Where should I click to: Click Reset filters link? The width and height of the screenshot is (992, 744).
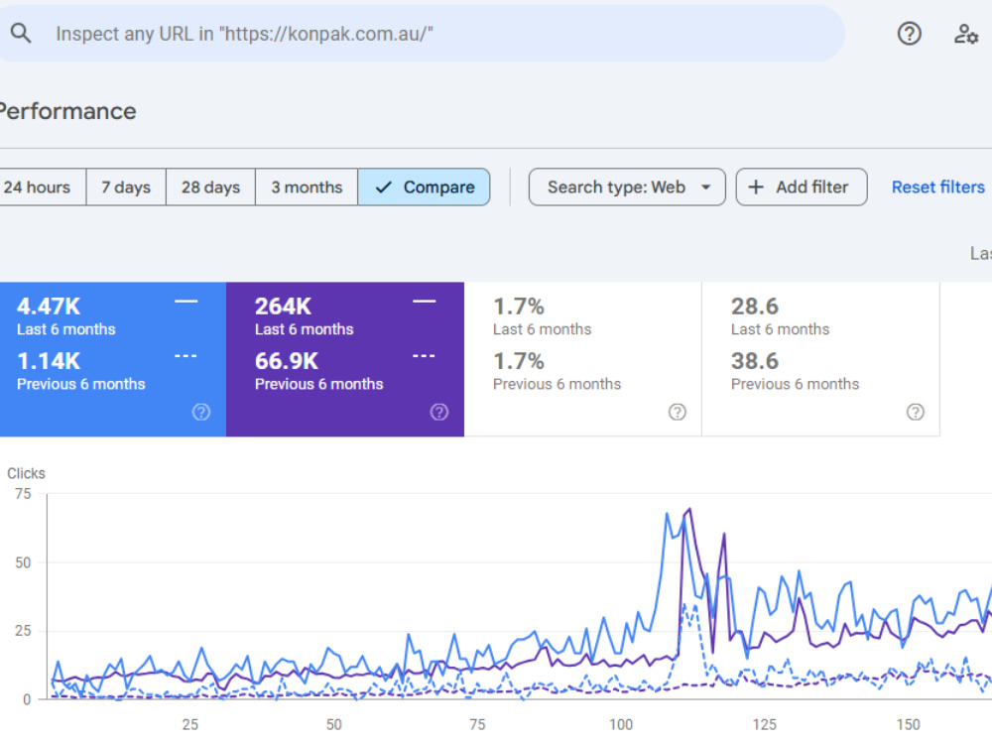tap(937, 187)
